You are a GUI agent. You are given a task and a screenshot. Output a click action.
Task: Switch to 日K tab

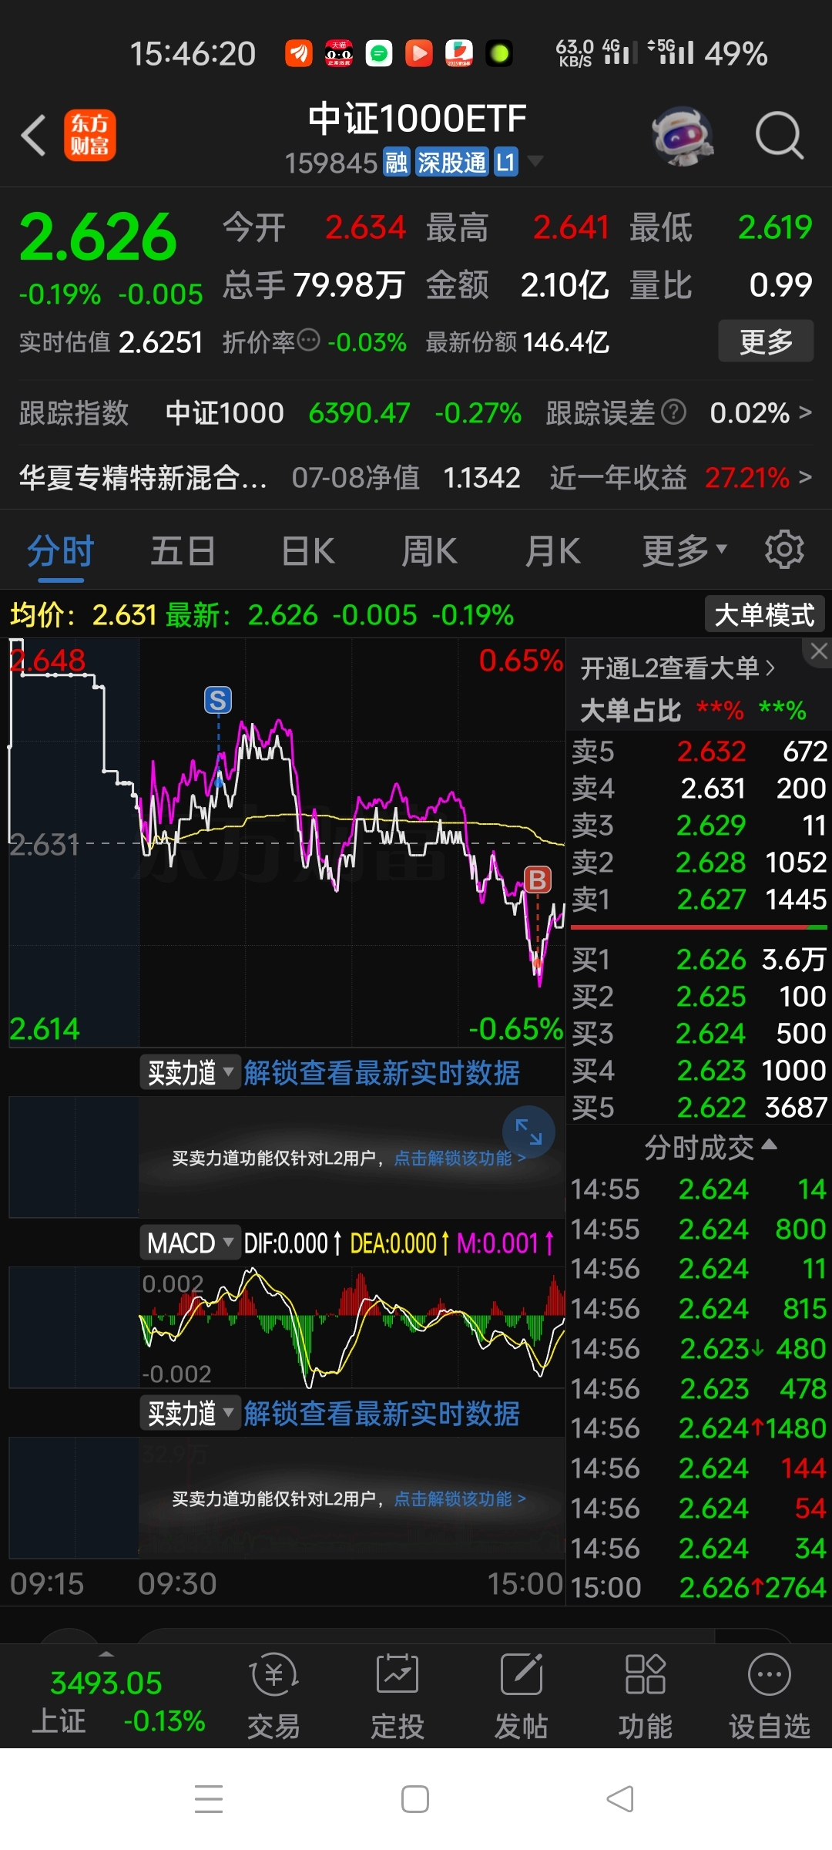tap(308, 552)
